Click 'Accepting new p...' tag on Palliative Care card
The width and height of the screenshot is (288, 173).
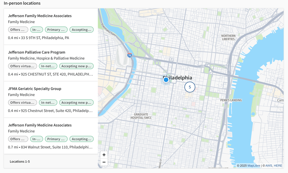point(76,66)
